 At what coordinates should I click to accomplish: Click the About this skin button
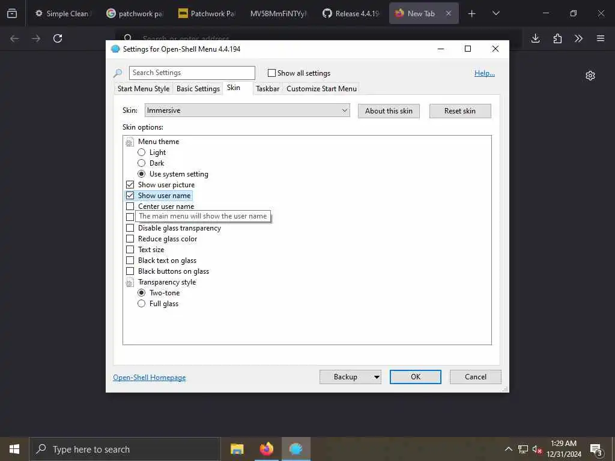389,111
